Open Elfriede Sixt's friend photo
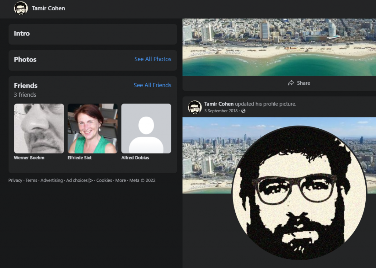Viewport: 376px width, 268px height. point(93,128)
